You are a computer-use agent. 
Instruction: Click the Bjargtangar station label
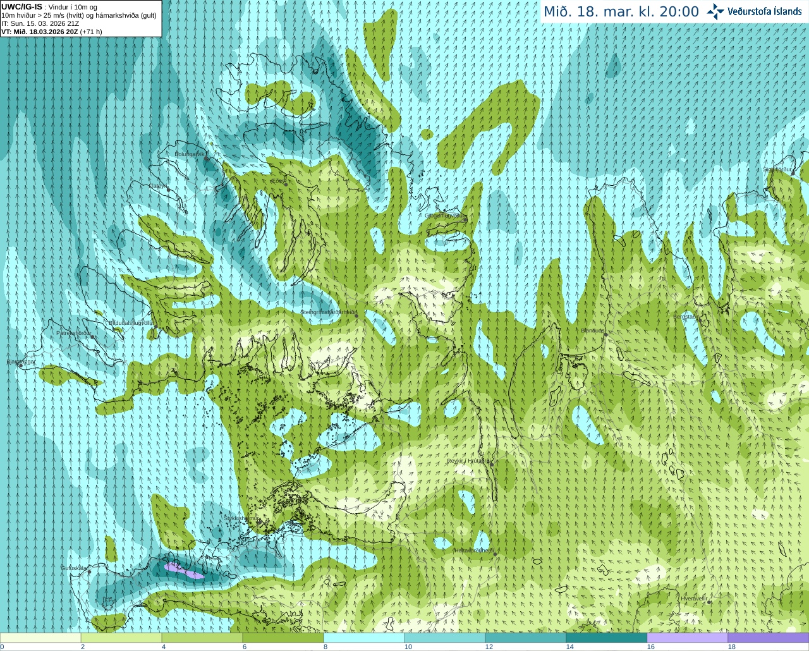21,362
